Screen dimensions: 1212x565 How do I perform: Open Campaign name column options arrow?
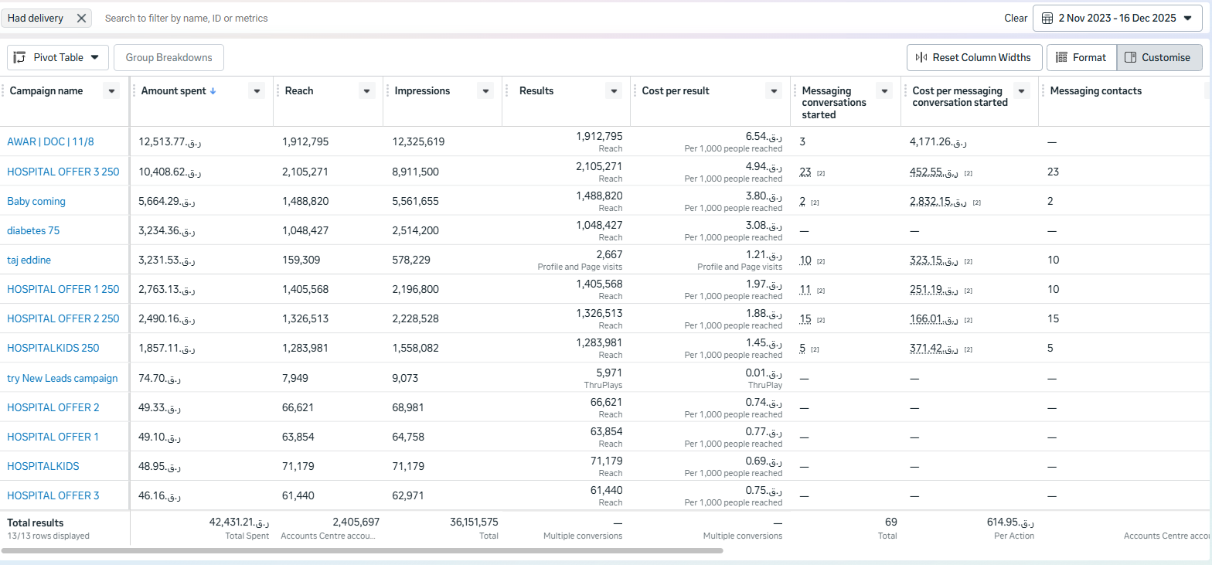(x=112, y=91)
